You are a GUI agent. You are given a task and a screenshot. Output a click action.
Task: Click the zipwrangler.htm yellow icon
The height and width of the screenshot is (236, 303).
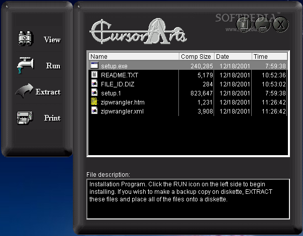94,101
